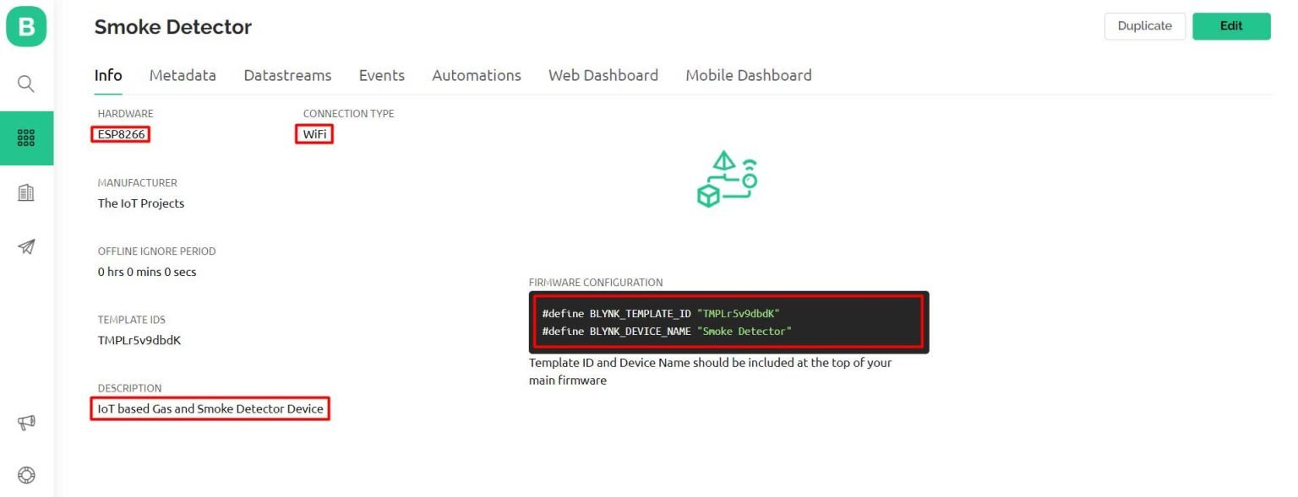Click the TMPLr5v9dbdK template ID value
This screenshot has height=497, width=1298.
click(139, 341)
